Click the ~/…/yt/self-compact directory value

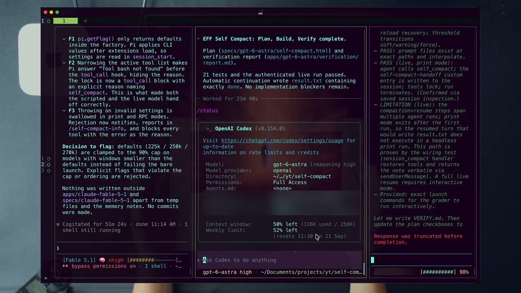[302, 176]
